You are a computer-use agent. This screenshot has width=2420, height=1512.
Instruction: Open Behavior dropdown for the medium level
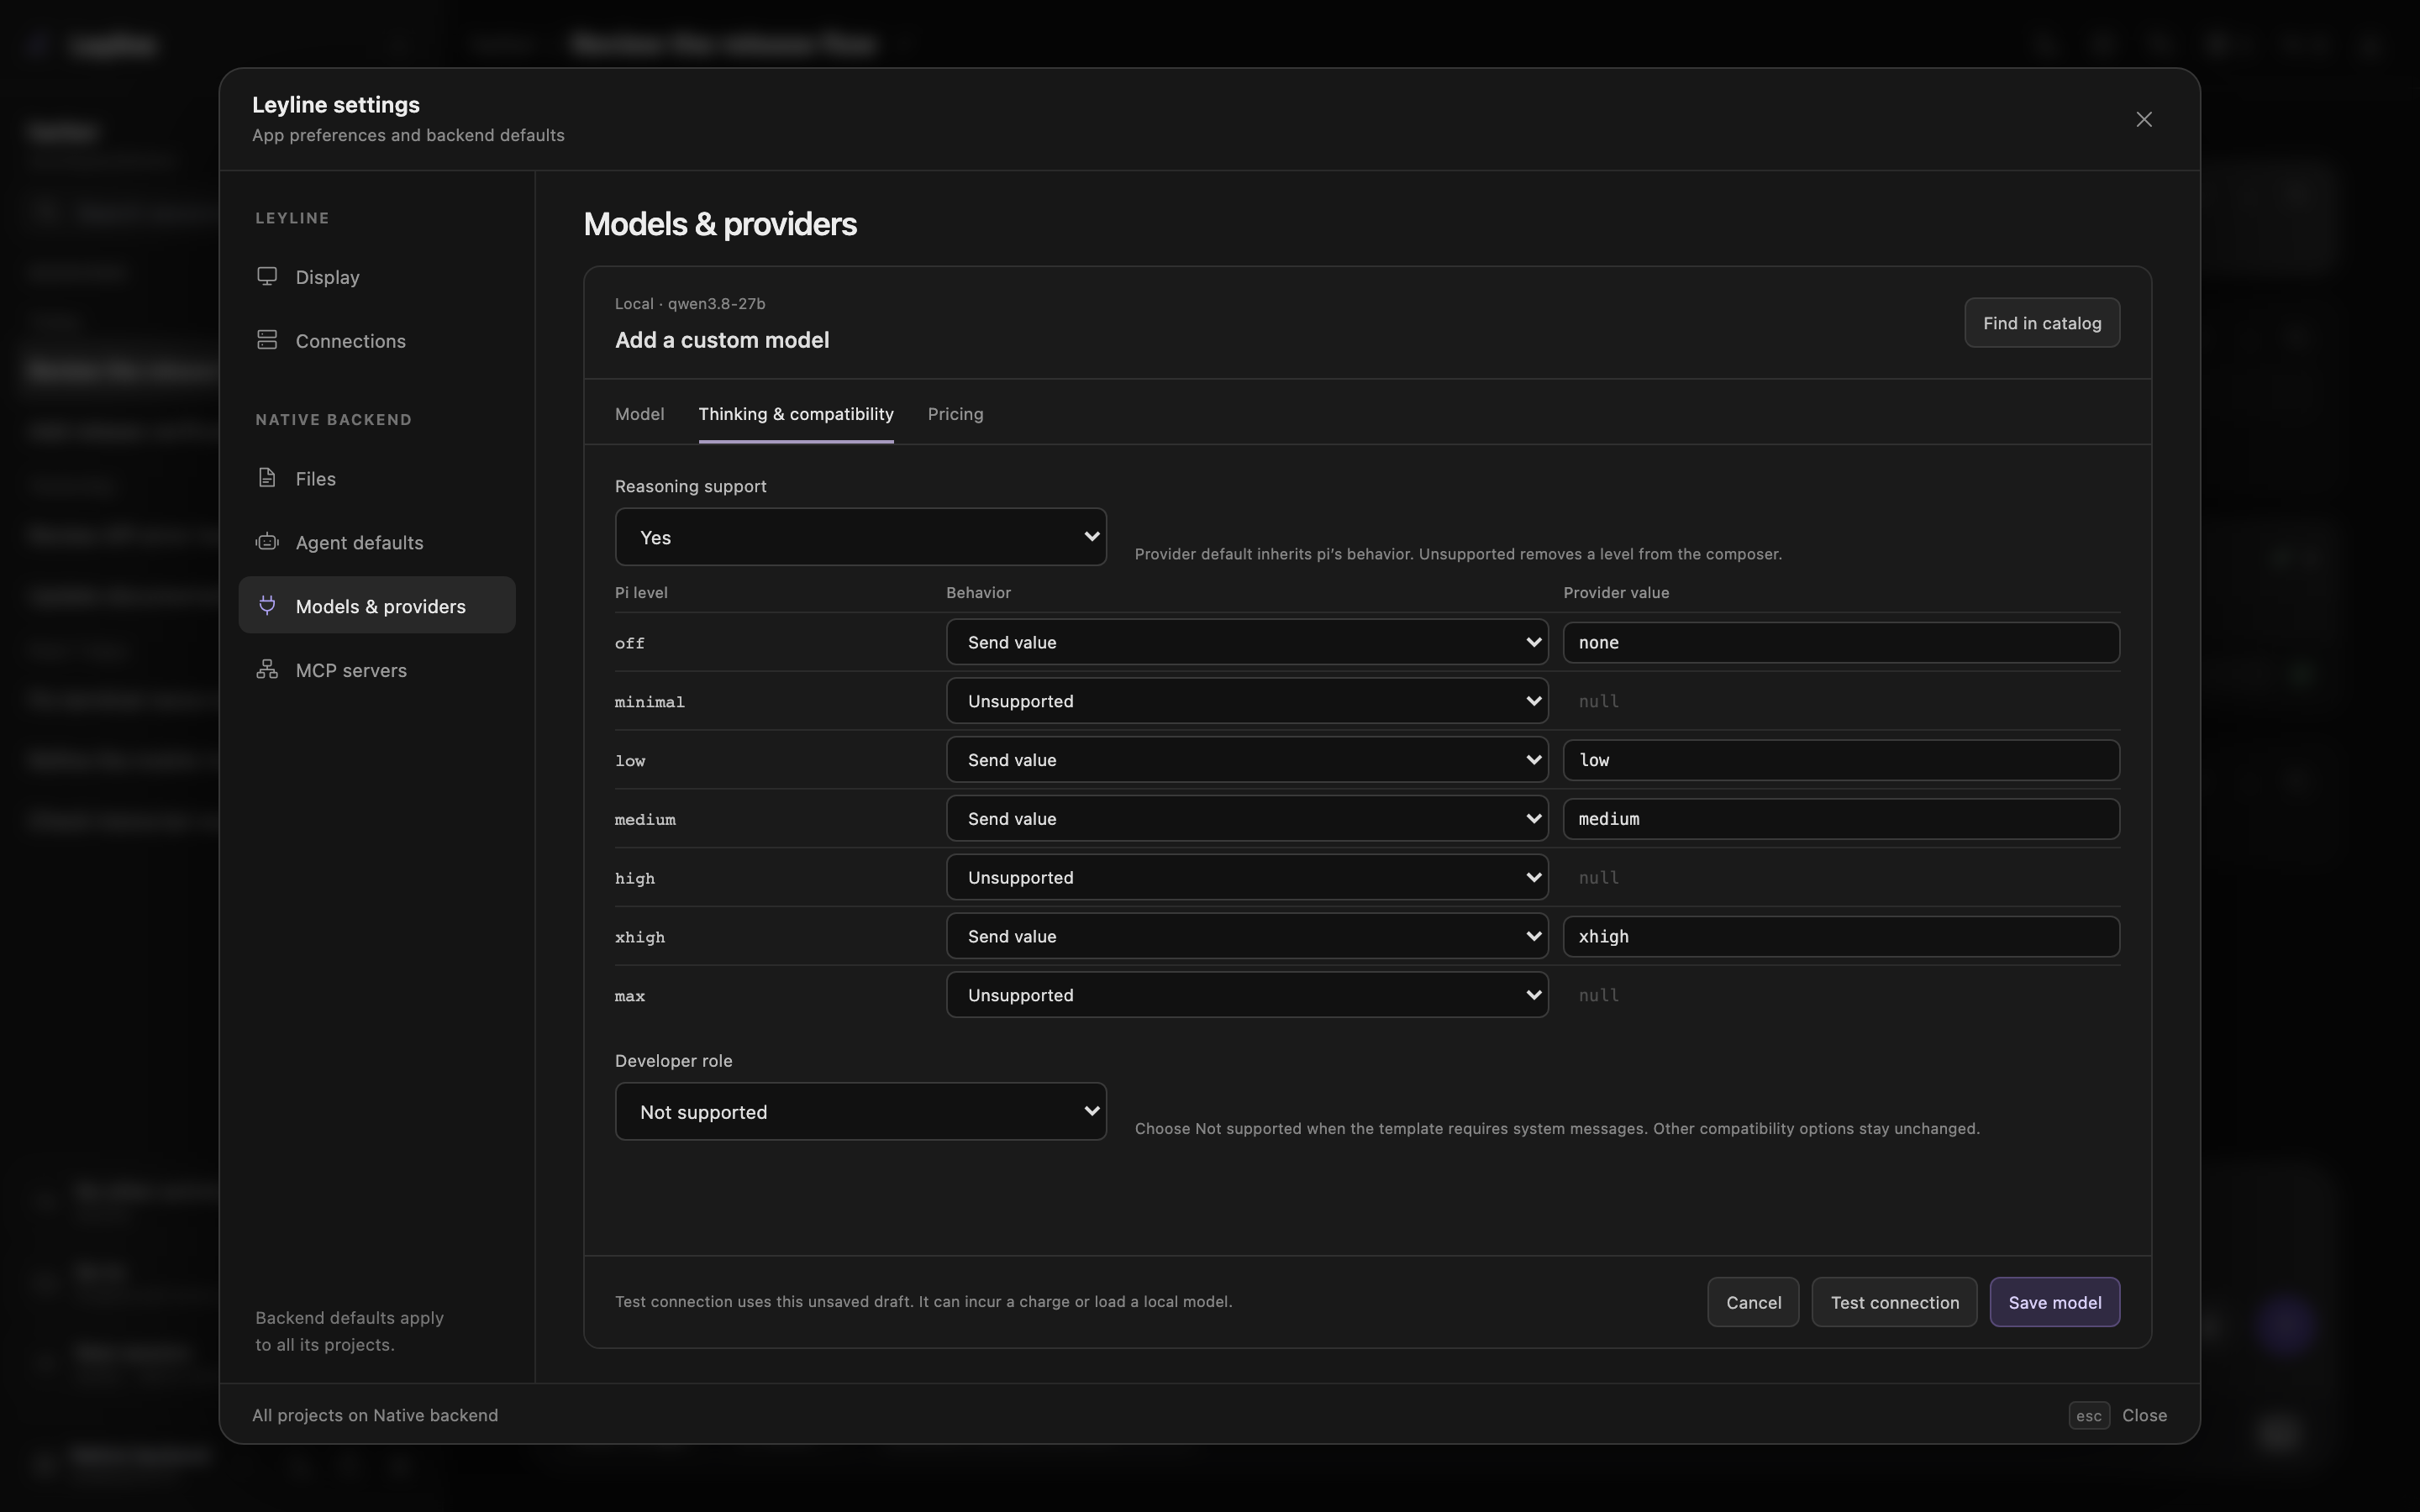click(x=1247, y=819)
